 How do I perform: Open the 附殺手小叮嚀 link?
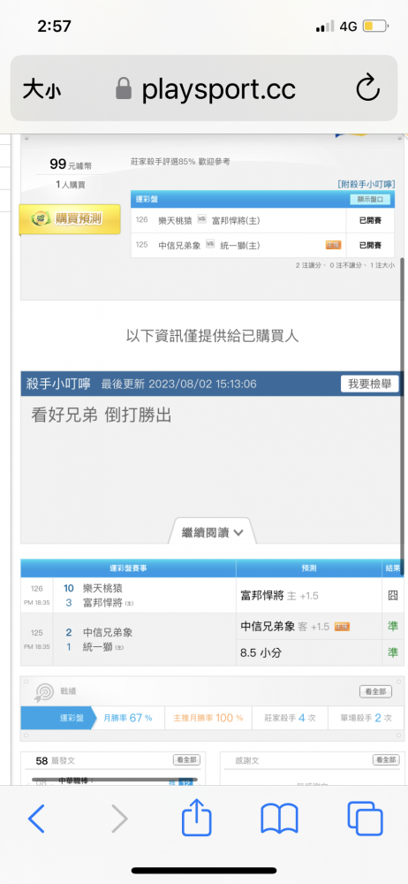(366, 184)
